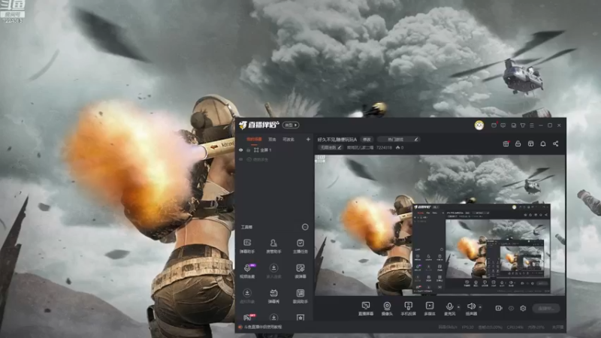Click the window-layout icon left of the T-shirt

coord(514,125)
